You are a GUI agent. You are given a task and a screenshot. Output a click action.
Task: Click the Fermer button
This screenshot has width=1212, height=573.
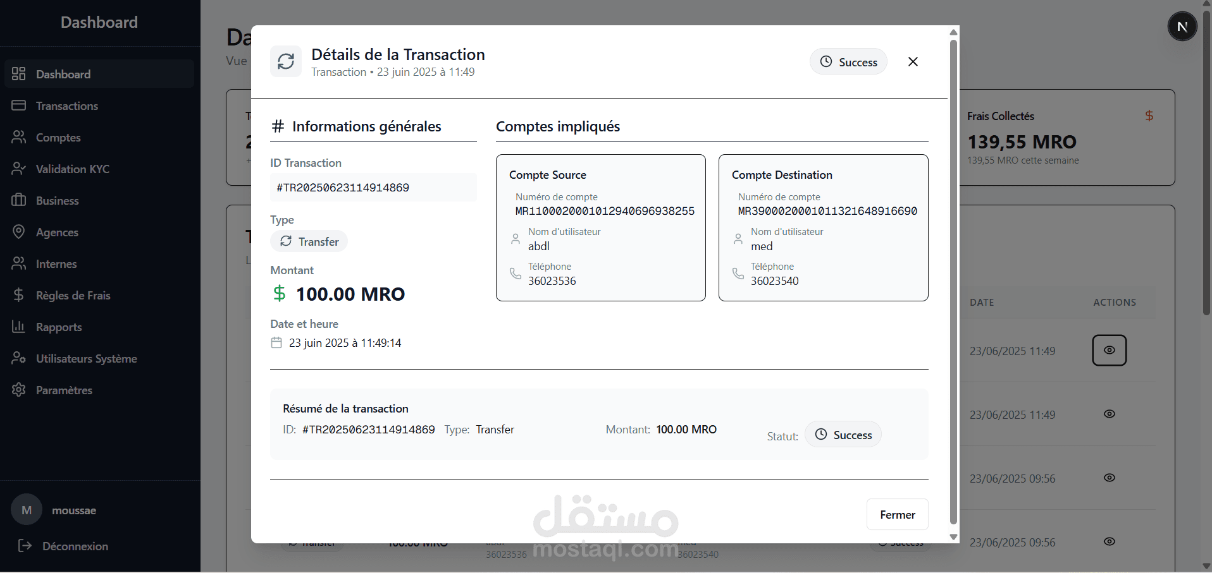point(897,514)
